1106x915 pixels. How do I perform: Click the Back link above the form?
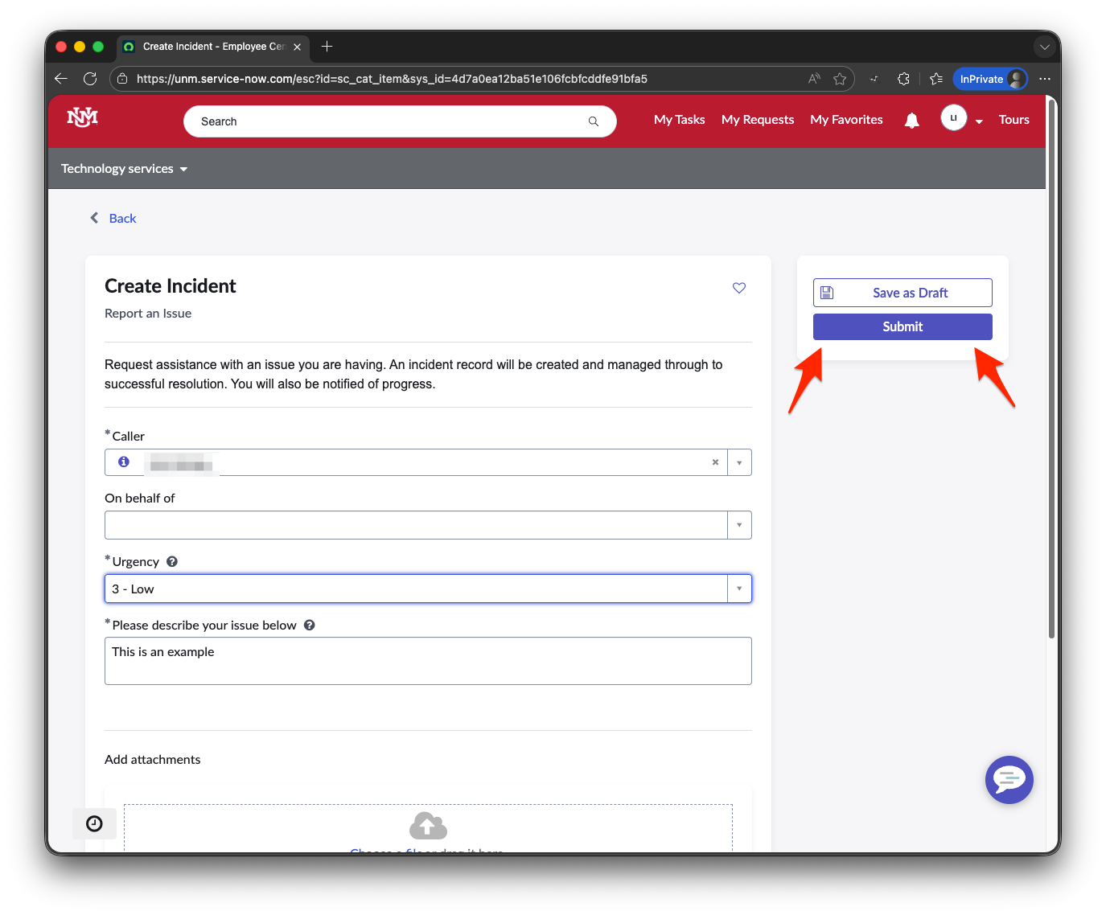coord(122,218)
